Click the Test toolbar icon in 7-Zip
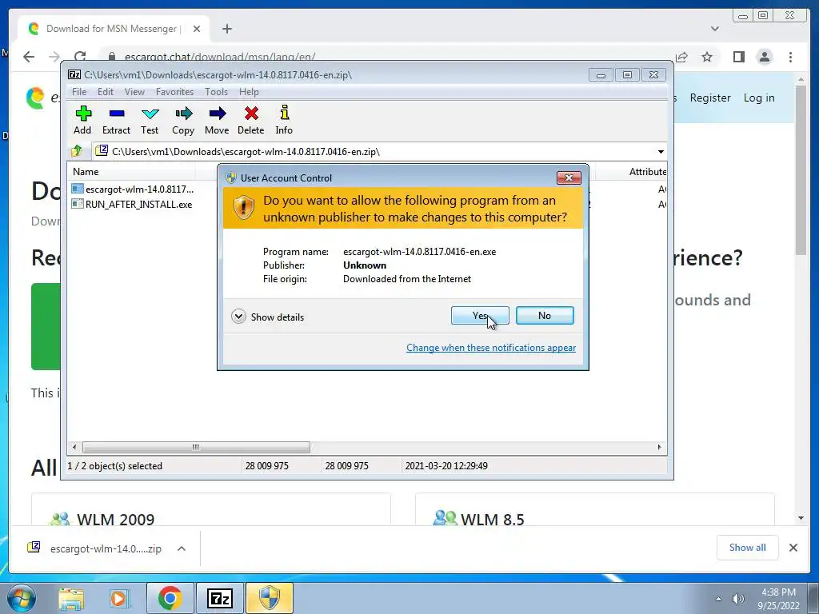Viewport: 819px width, 614px height. [150, 120]
